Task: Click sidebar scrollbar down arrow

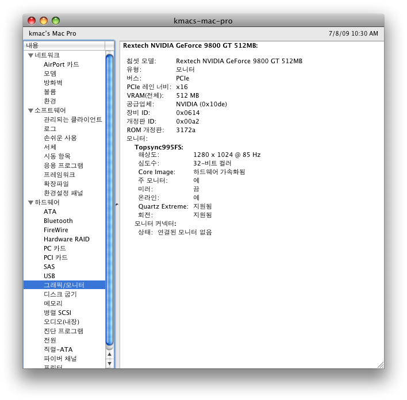Action: [110, 364]
